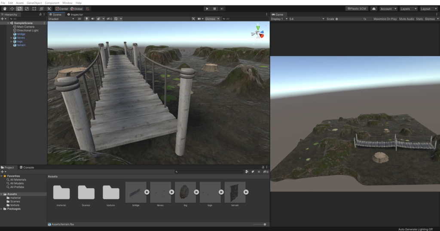Click Search by Type icon in Project
The image size is (440, 231).
coord(247,171)
